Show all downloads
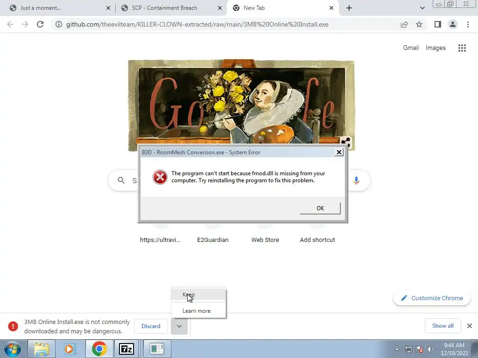This screenshot has height=358, width=478. pos(443,326)
